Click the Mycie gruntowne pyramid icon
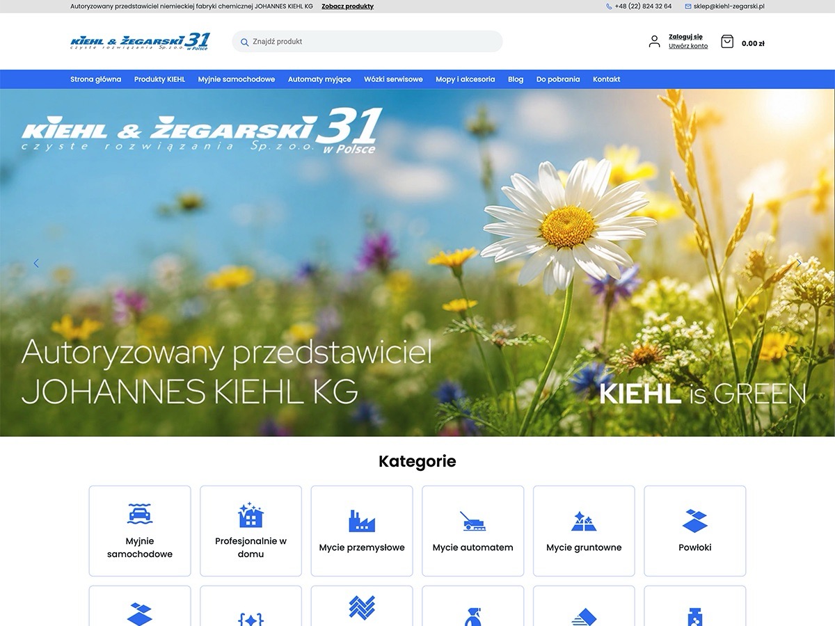The width and height of the screenshot is (835, 626). coord(584,521)
